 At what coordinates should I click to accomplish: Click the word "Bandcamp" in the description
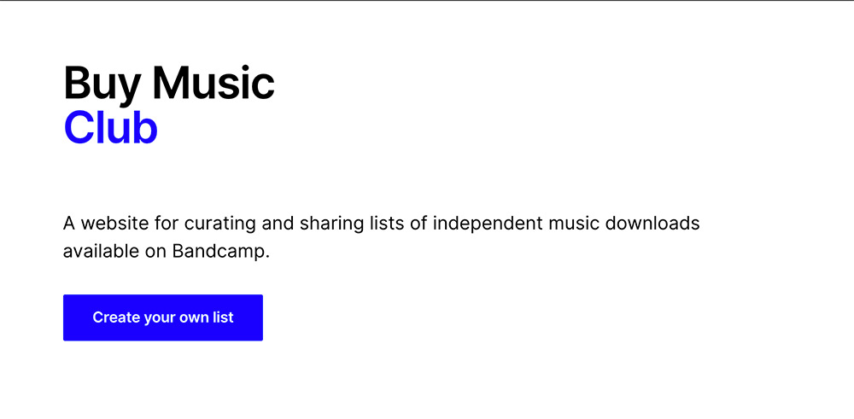pyautogui.click(x=220, y=252)
